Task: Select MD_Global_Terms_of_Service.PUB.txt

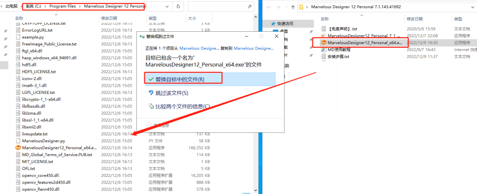Action: pos(57,155)
